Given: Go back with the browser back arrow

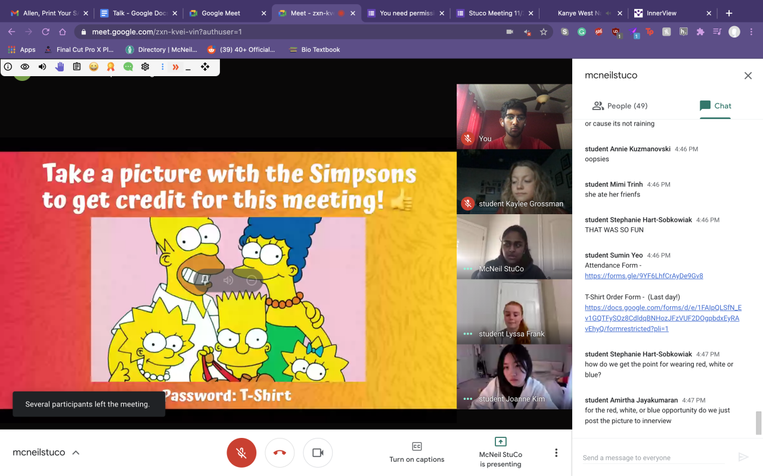Looking at the screenshot, I should (11, 32).
